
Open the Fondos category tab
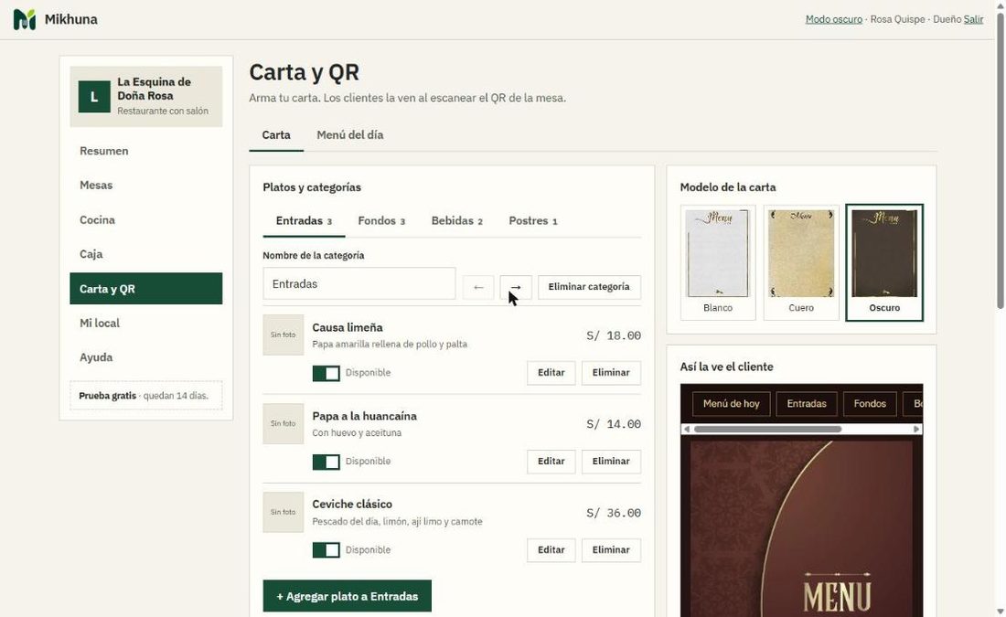coord(381,221)
